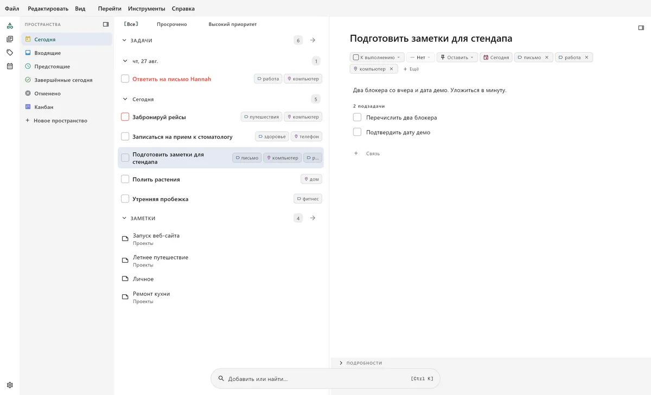Switch to Высокий приоритет filter tab
Viewport: 651px width, 395px height.
tap(233, 24)
